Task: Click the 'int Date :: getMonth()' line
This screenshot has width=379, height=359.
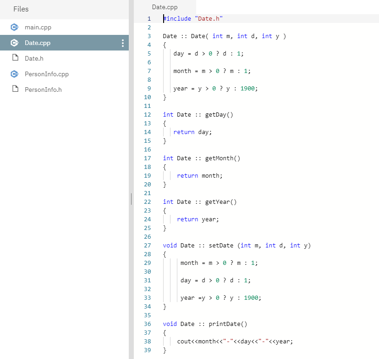Action: coord(202,158)
